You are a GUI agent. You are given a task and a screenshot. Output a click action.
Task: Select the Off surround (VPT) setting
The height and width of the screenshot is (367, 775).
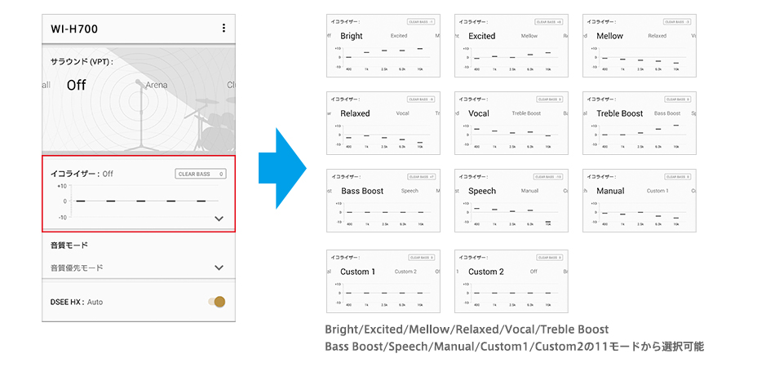[77, 85]
